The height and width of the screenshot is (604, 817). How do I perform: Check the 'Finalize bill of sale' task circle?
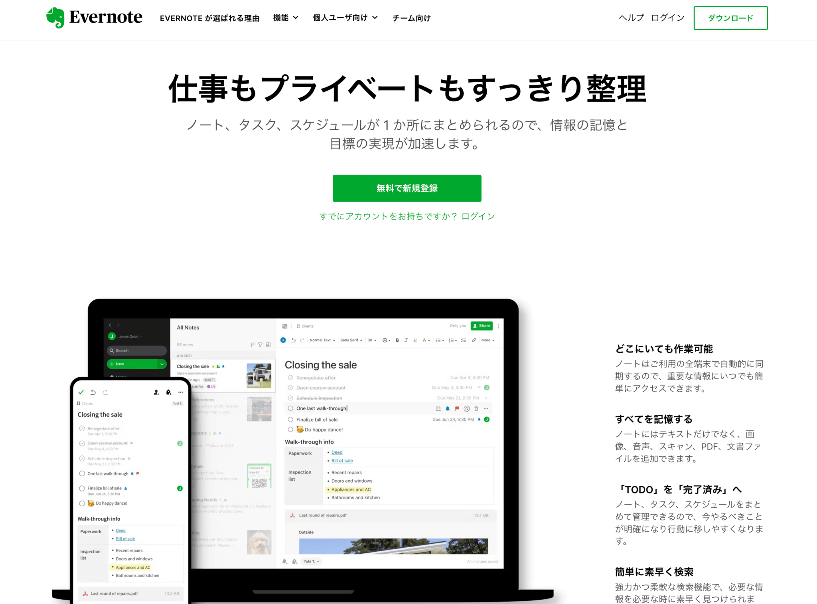tap(290, 420)
